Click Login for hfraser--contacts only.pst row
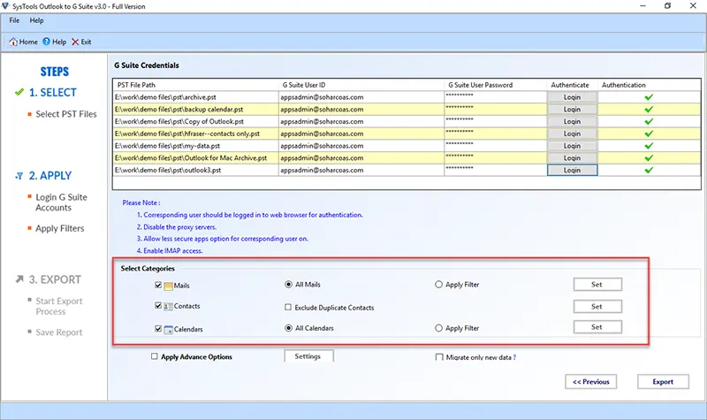Image resolution: width=707 pixels, height=420 pixels. pos(572,134)
